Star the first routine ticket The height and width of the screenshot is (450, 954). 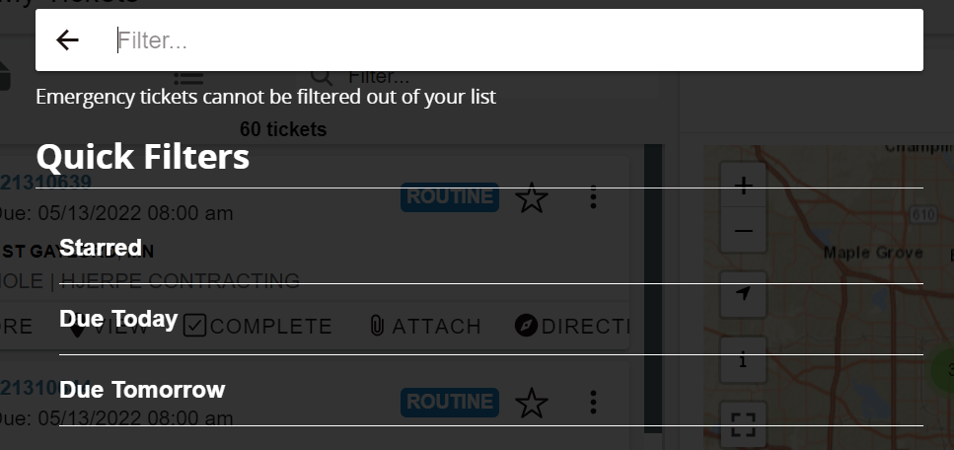click(532, 198)
